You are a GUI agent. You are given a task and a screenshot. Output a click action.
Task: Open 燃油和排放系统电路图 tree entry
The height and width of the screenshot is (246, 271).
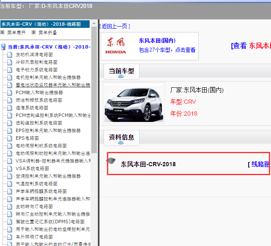click(x=39, y=100)
